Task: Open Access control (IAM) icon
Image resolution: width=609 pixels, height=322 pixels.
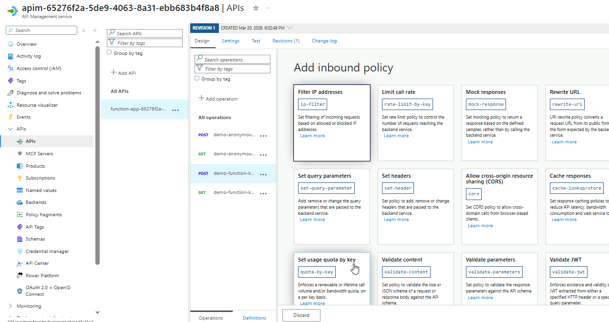Action: [11, 69]
